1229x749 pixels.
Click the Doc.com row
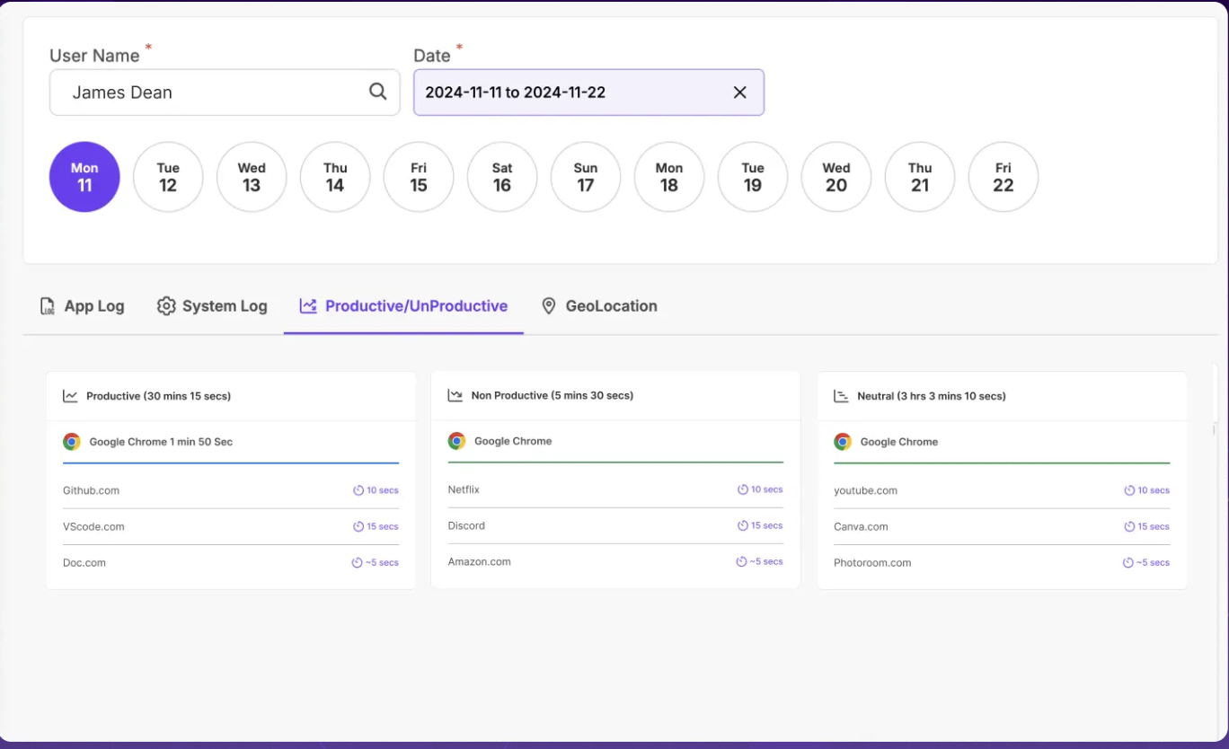231,562
